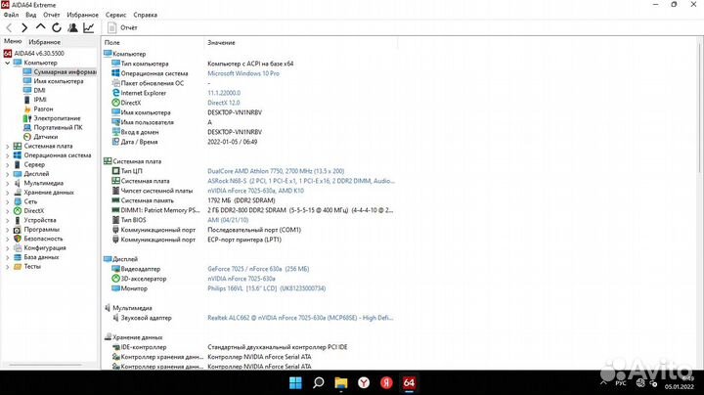The height and width of the screenshot is (395, 704).
Task: Switch to the Избранное tab in the sidebar
Action: 44,42
